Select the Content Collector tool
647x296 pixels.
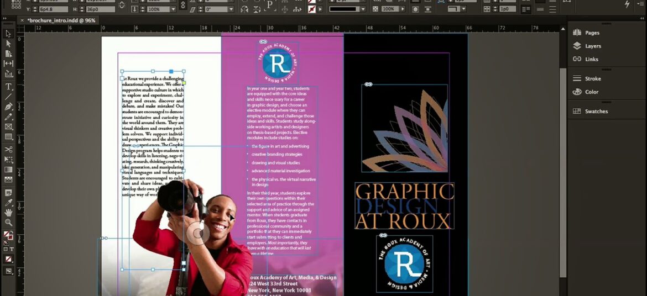[x=8, y=74]
